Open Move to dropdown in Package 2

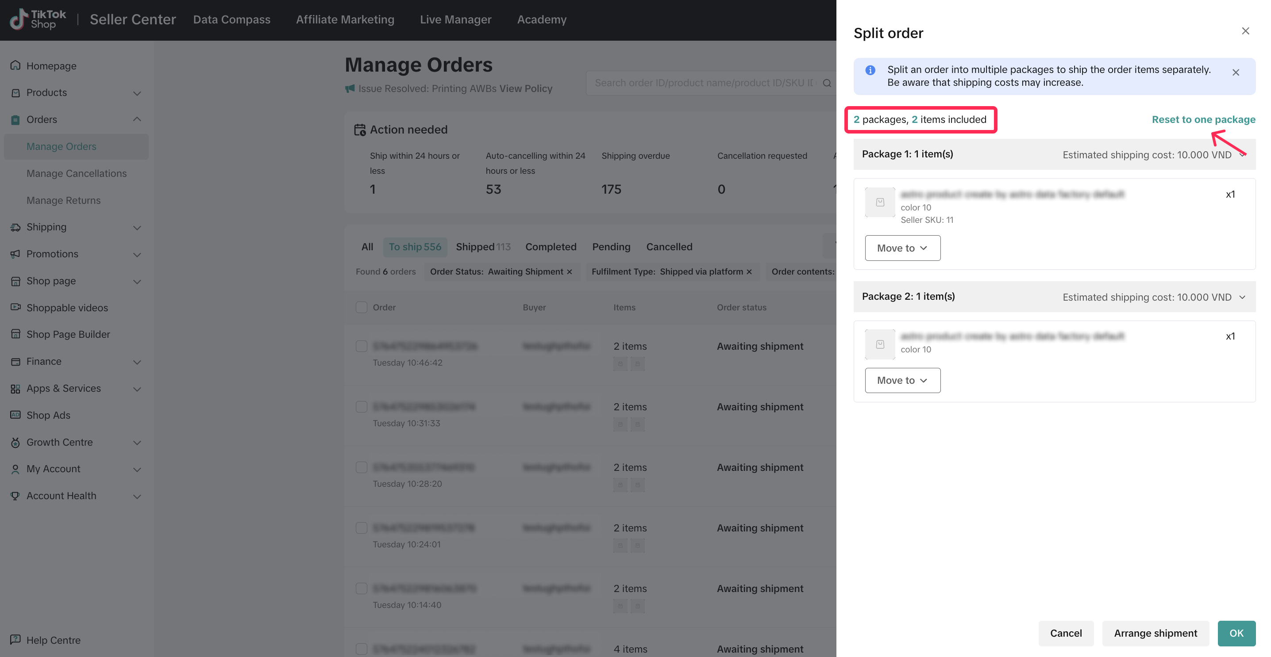(902, 380)
